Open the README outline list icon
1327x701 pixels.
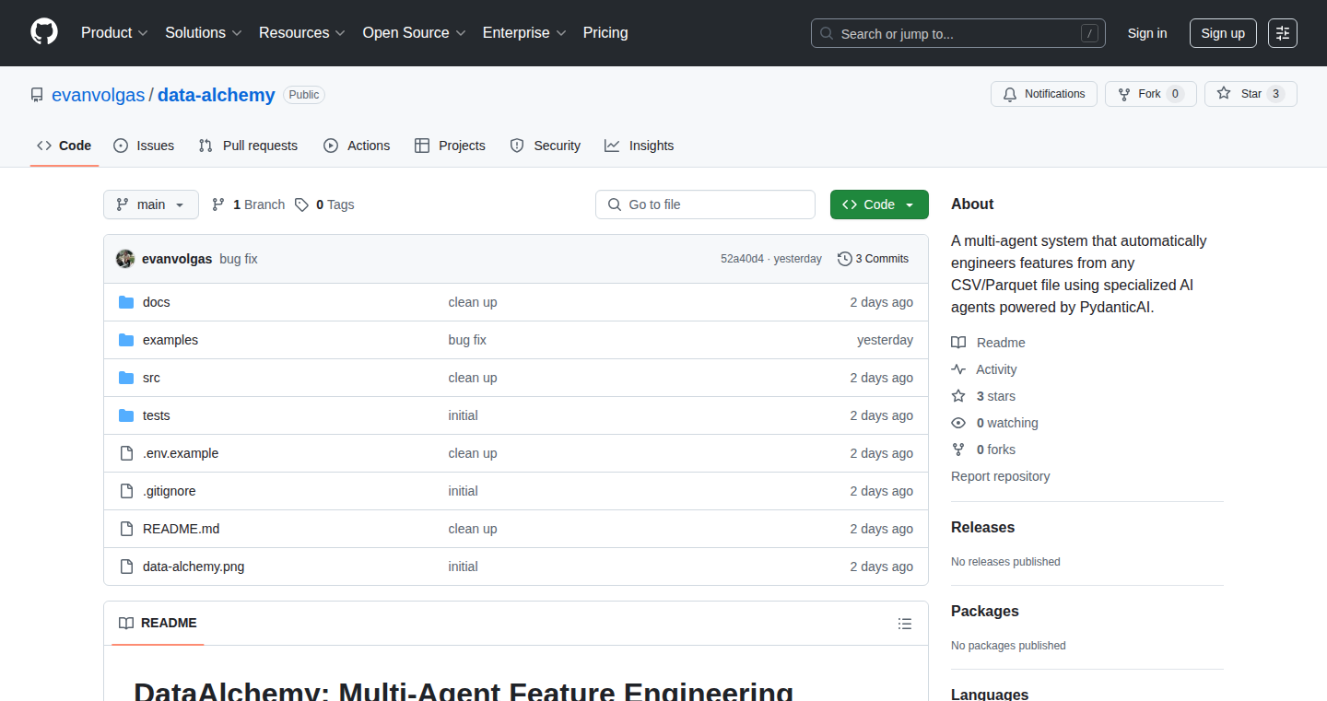(905, 624)
